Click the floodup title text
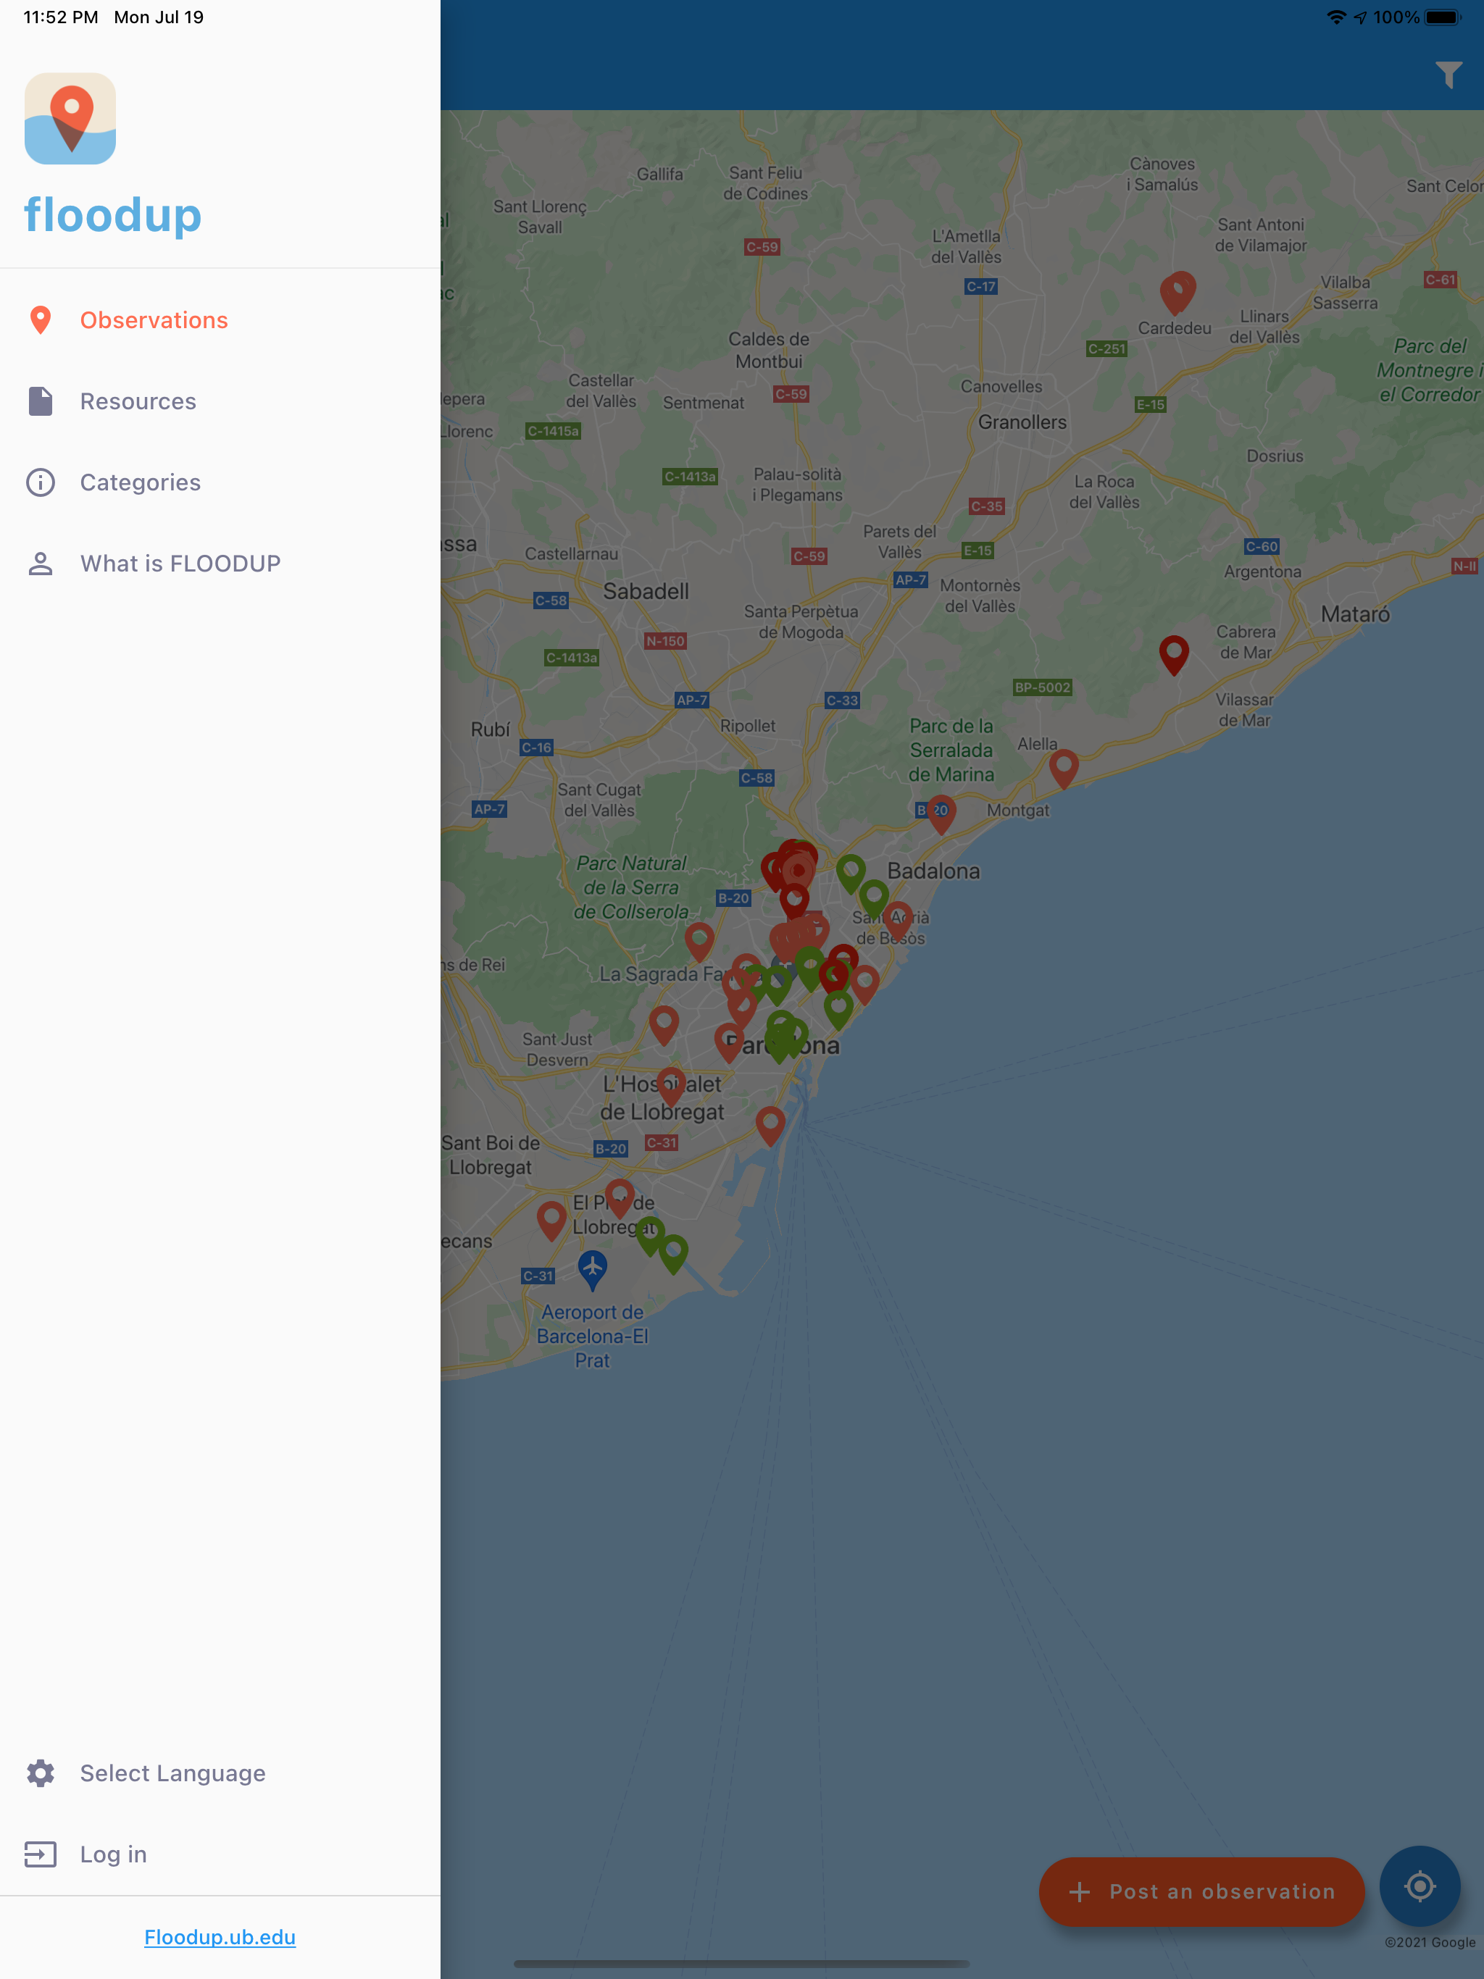Screen dimensions: 1484x1979 coord(113,214)
